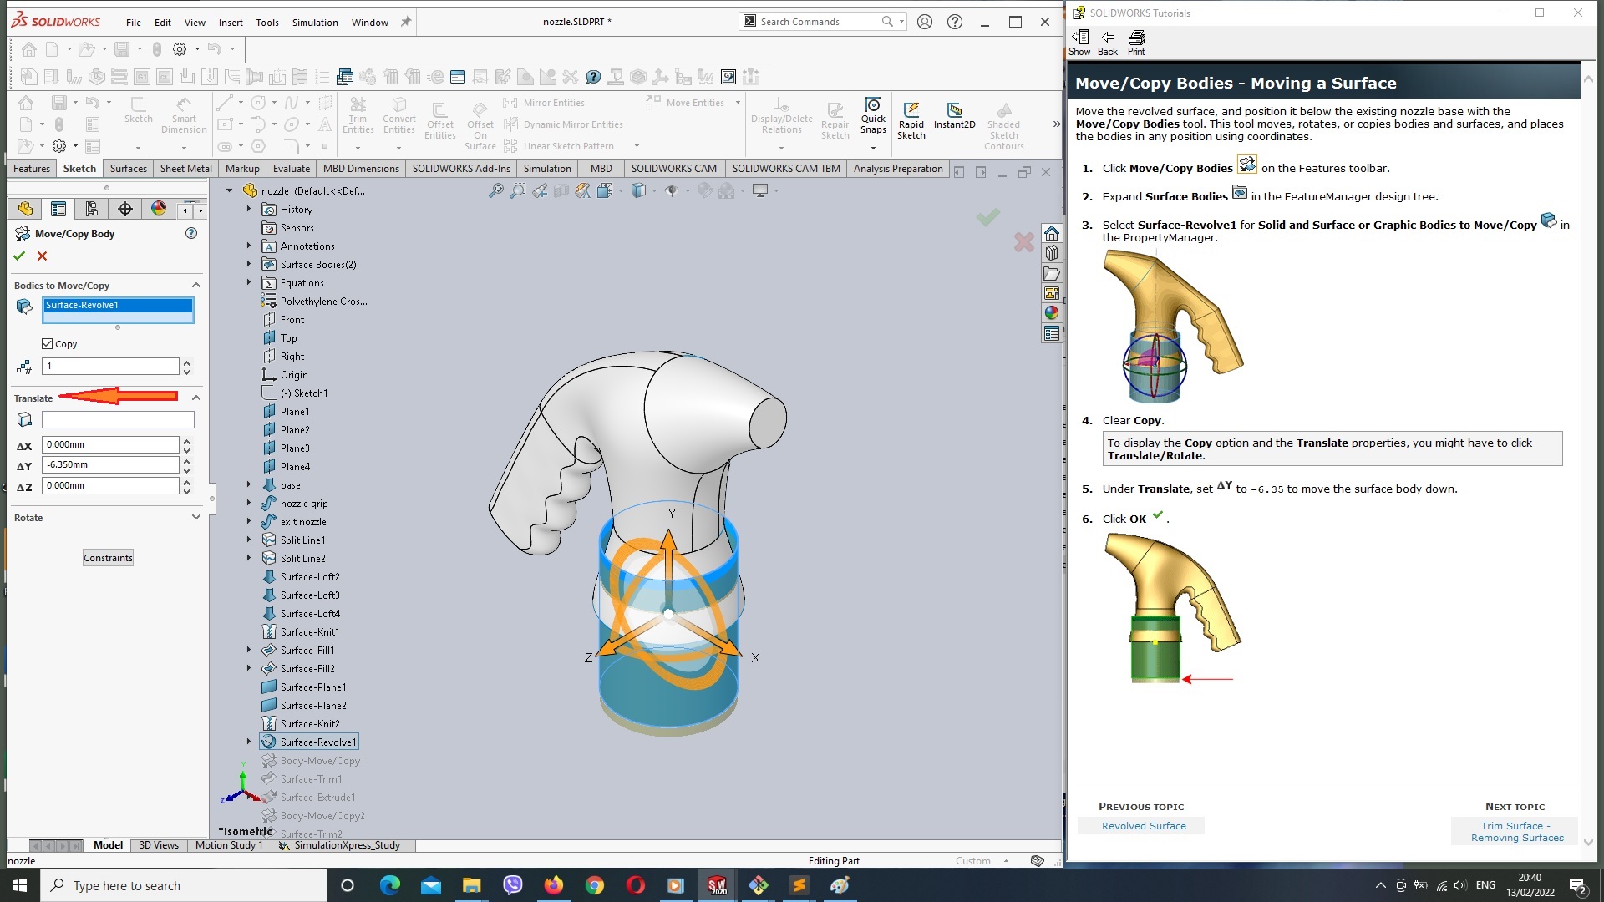Click large red cancel X in viewport corner
Image resolution: width=1604 pixels, height=902 pixels.
coord(1024,242)
